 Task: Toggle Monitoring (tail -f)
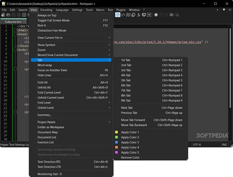[x=71, y=174]
